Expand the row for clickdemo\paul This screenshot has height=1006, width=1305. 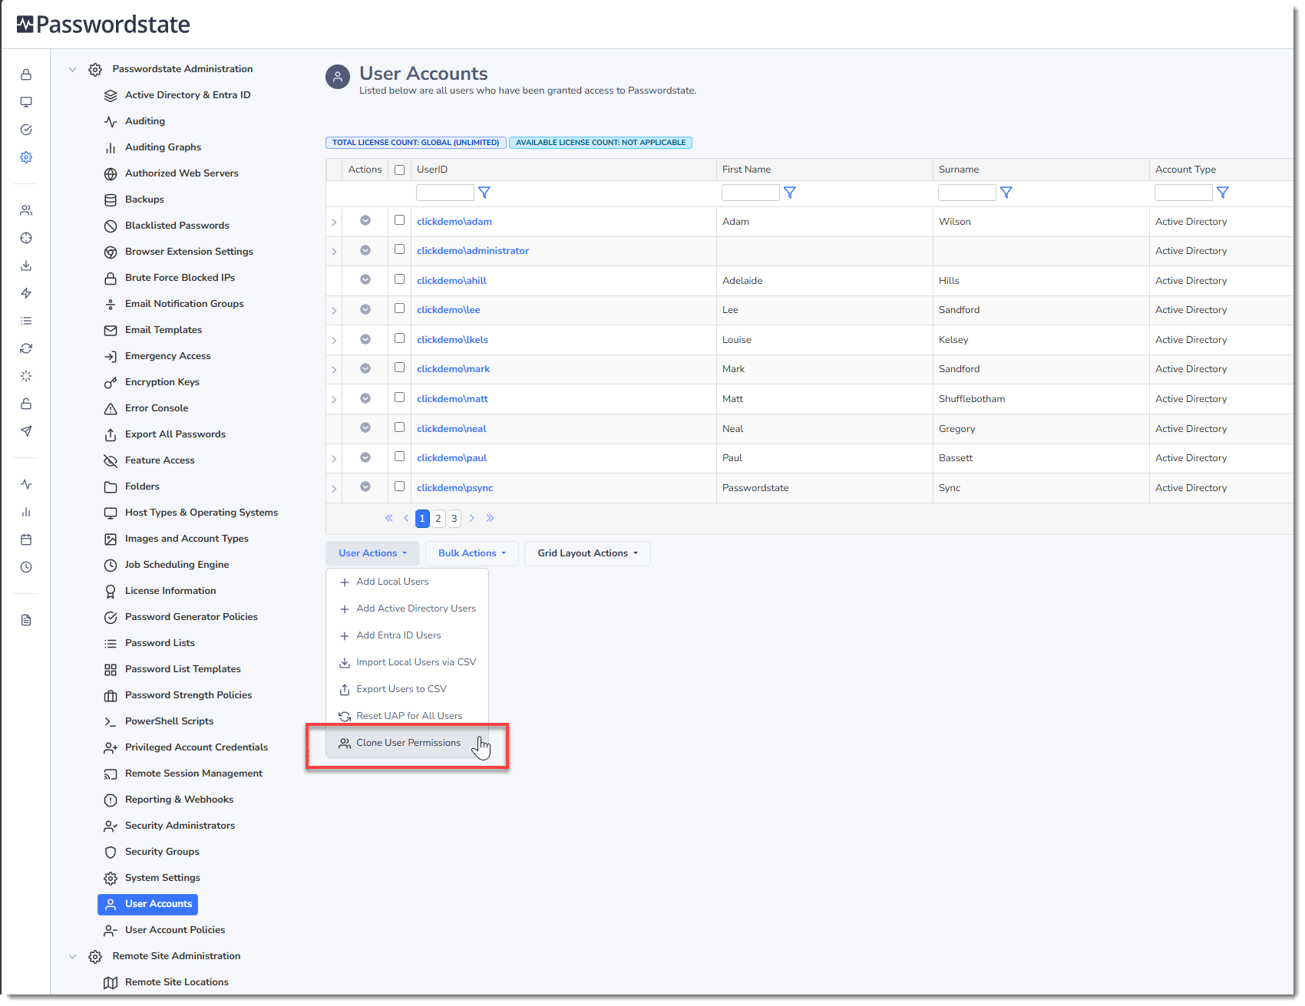click(334, 459)
